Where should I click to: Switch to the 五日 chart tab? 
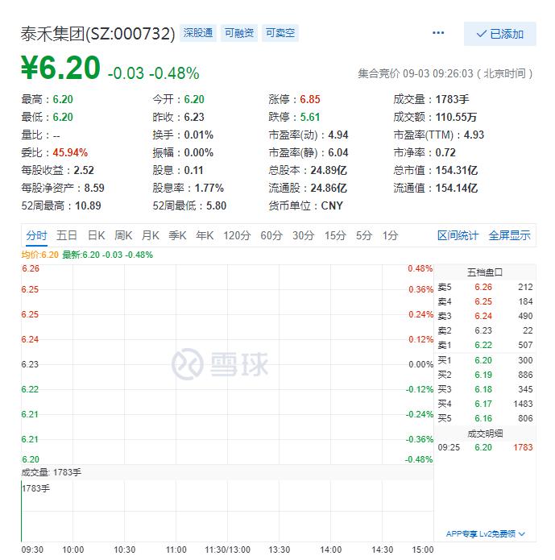point(67,236)
